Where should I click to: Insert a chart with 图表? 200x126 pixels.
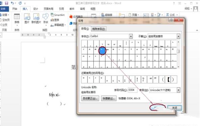tap(55, 20)
